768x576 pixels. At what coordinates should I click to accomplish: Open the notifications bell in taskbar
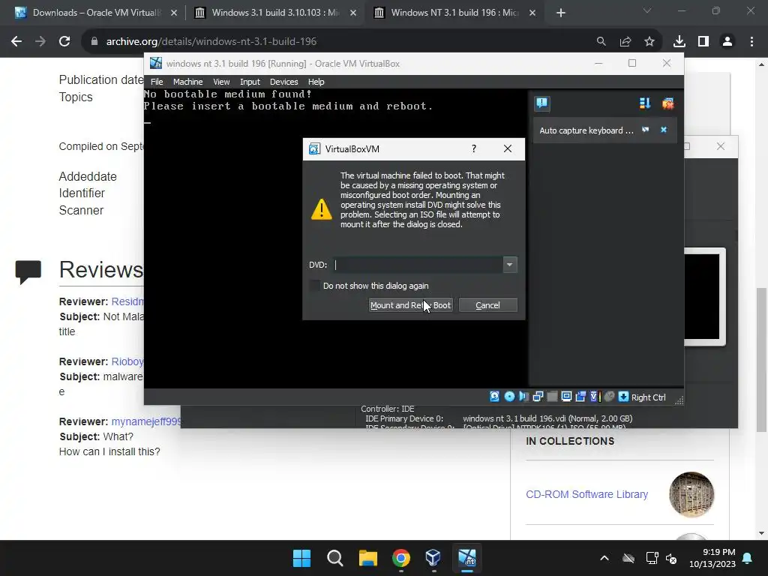pos(748,558)
